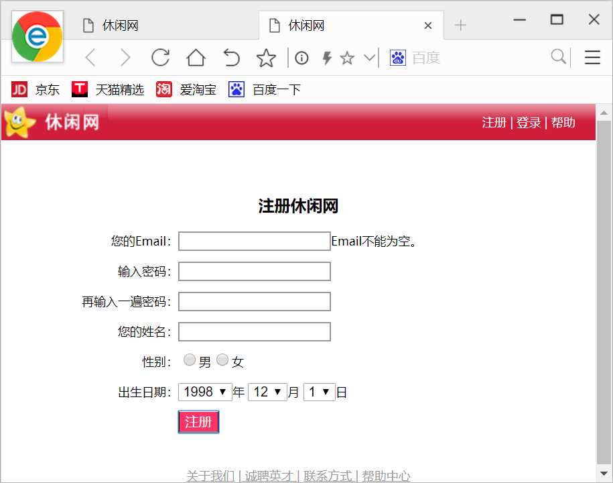Click the small star in address bar
Viewport: 613px width, 483px height.
click(x=347, y=58)
